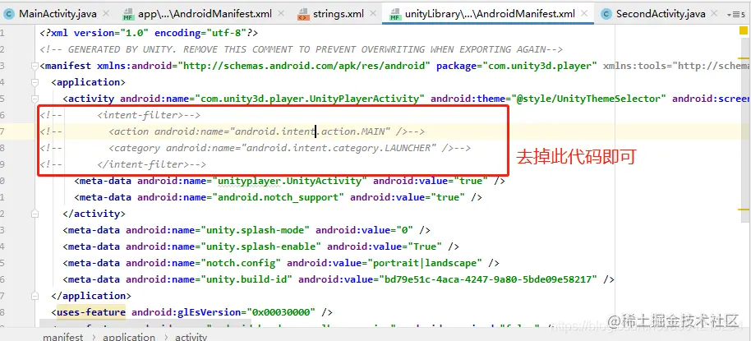The width and height of the screenshot is (751, 341).
Task: Click the </activity> closing tag
Action: click(94, 214)
